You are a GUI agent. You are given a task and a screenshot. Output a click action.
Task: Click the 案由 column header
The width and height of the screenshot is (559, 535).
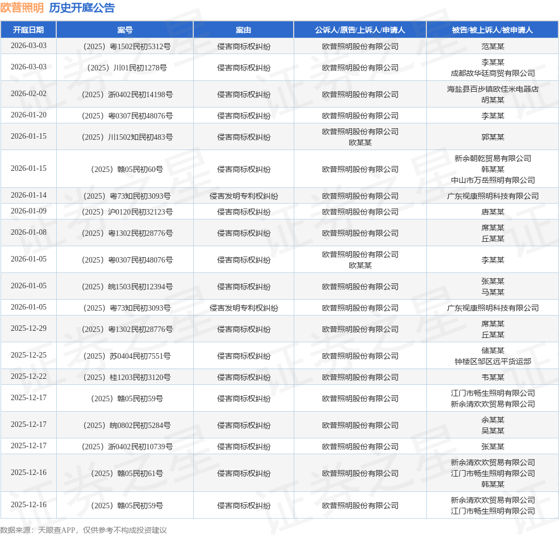pos(243,30)
